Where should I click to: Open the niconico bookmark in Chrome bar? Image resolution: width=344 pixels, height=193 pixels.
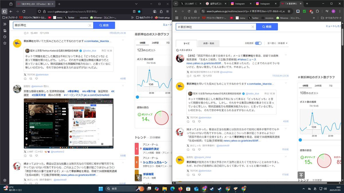(x=267, y=18)
